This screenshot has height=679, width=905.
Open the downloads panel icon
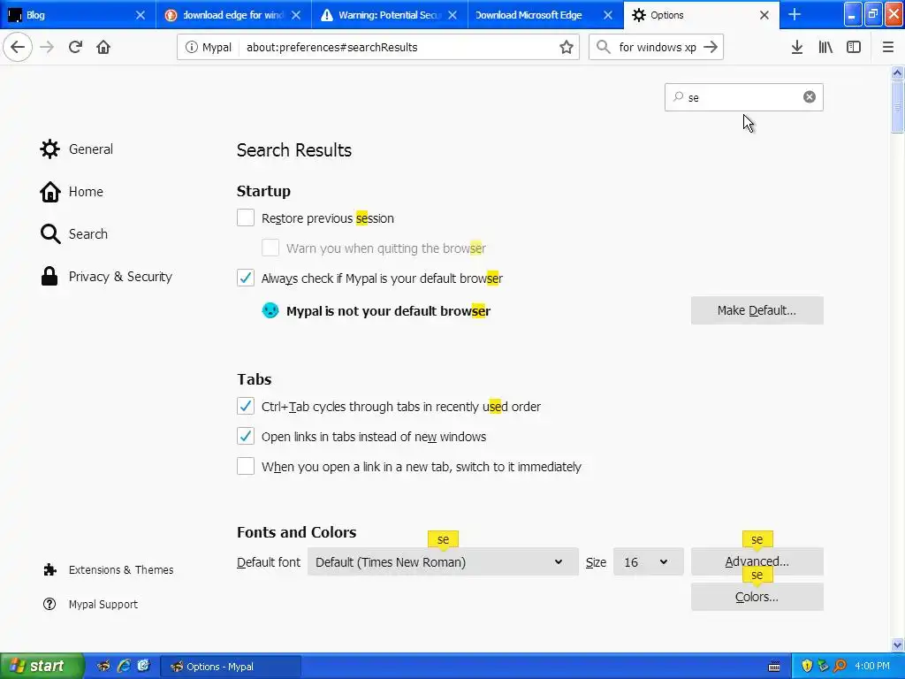(x=797, y=48)
